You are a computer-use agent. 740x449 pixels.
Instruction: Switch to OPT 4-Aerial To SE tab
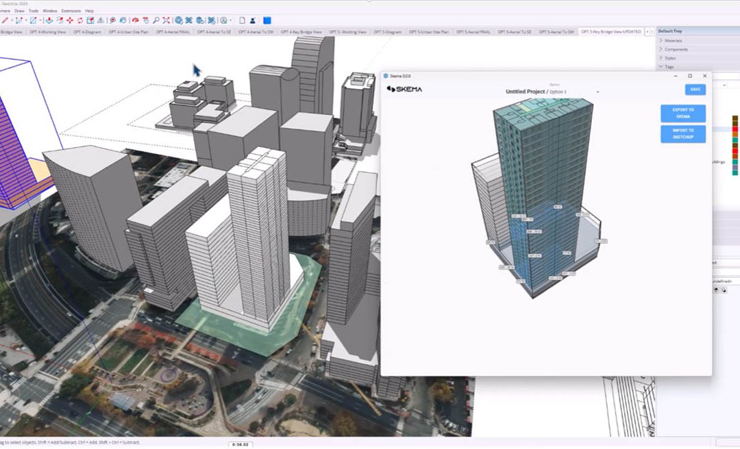(214, 32)
